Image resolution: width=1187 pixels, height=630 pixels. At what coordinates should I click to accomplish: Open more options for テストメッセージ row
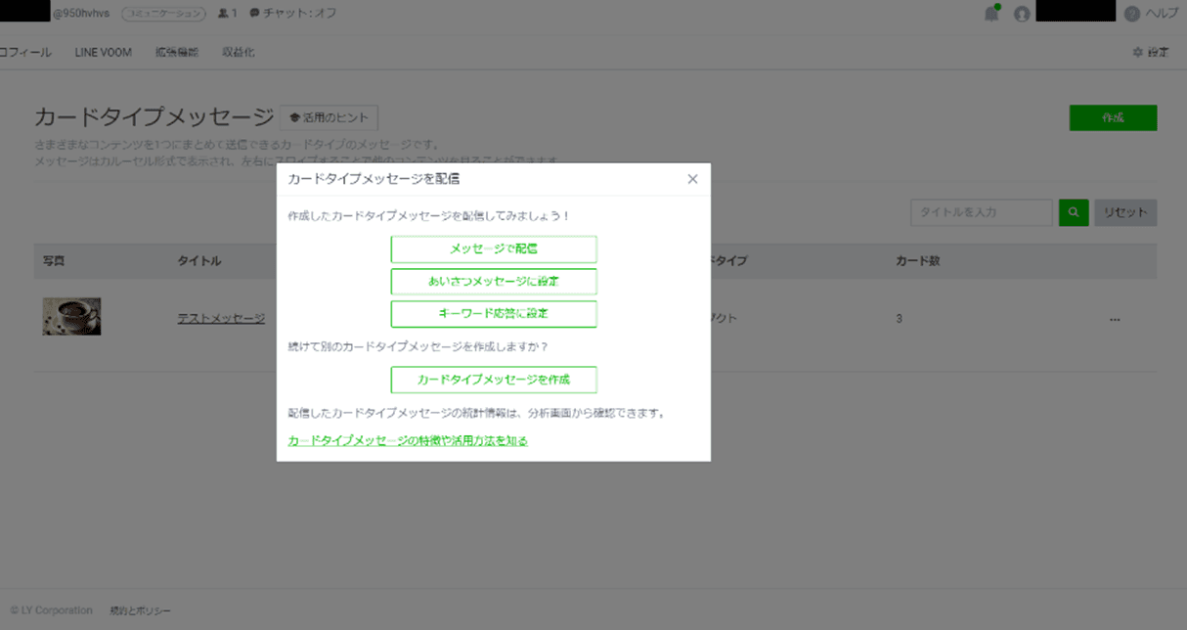1115,317
